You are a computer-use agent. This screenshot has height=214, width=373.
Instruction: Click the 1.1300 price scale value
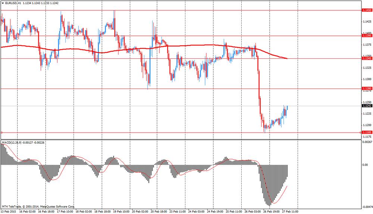coord(367,79)
